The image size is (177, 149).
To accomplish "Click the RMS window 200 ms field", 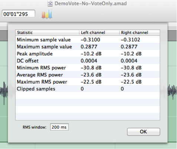I will [x=59, y=127].
